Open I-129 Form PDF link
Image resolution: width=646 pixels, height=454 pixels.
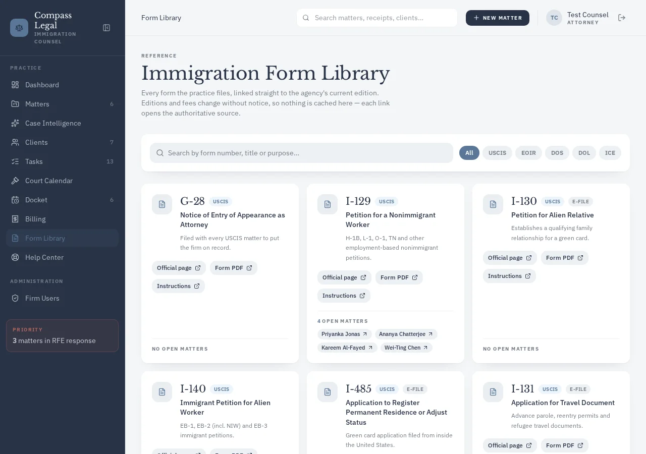coord(399,277)
